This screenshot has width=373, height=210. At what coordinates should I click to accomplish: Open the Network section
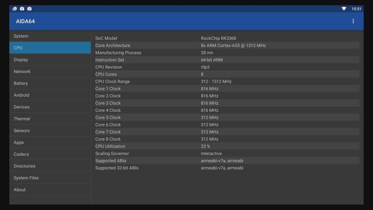[x=50, y=72]
